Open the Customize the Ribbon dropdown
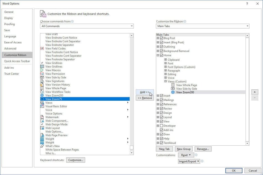This screenshot has width=263, height=175. pyautogui.click(x=203, y=26)
